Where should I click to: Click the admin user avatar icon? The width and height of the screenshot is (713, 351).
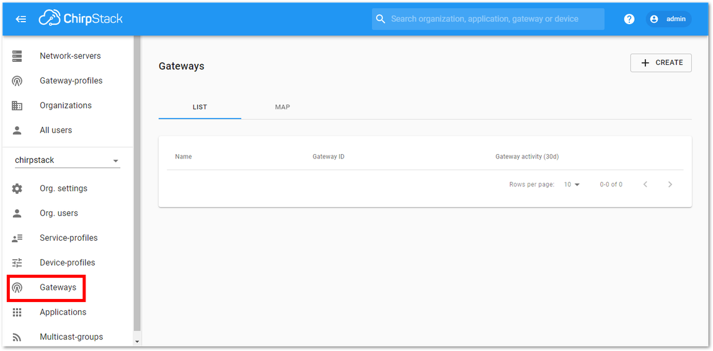pyautogui.click(x=654, y=19)
